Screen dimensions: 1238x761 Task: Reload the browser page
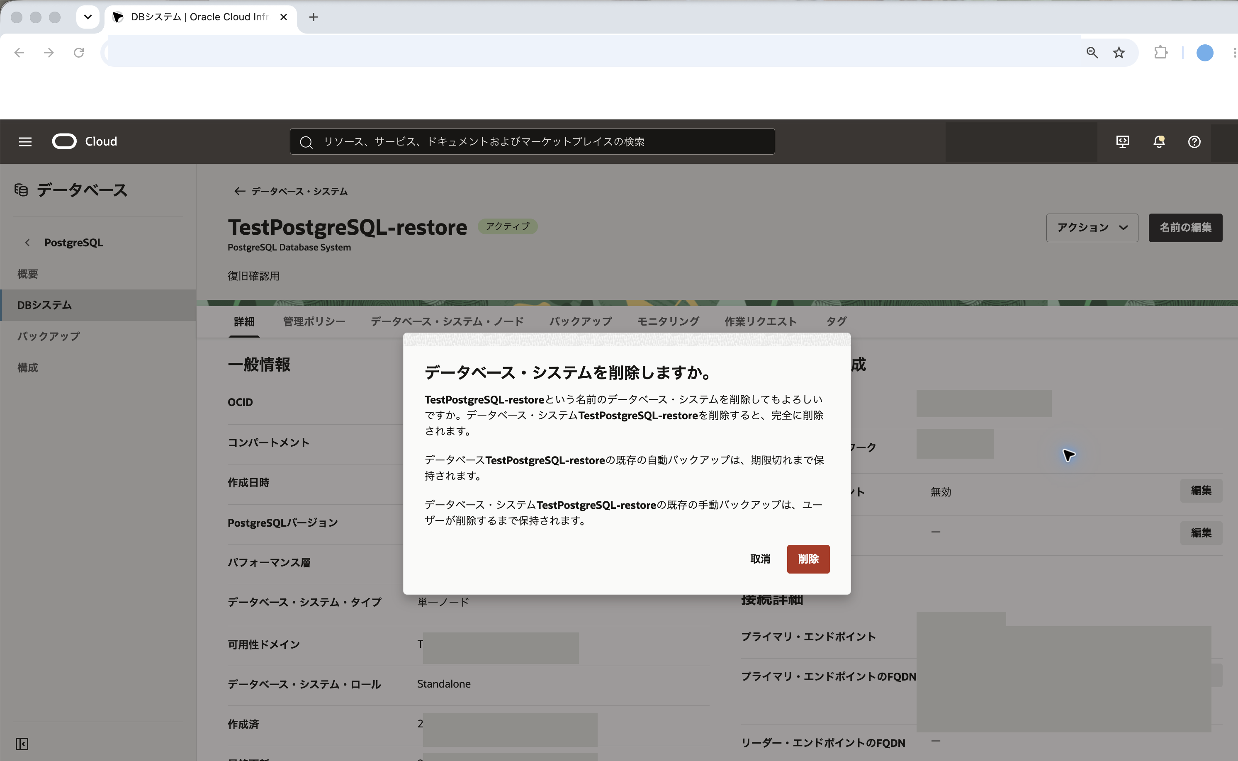(x=78, y=52)
